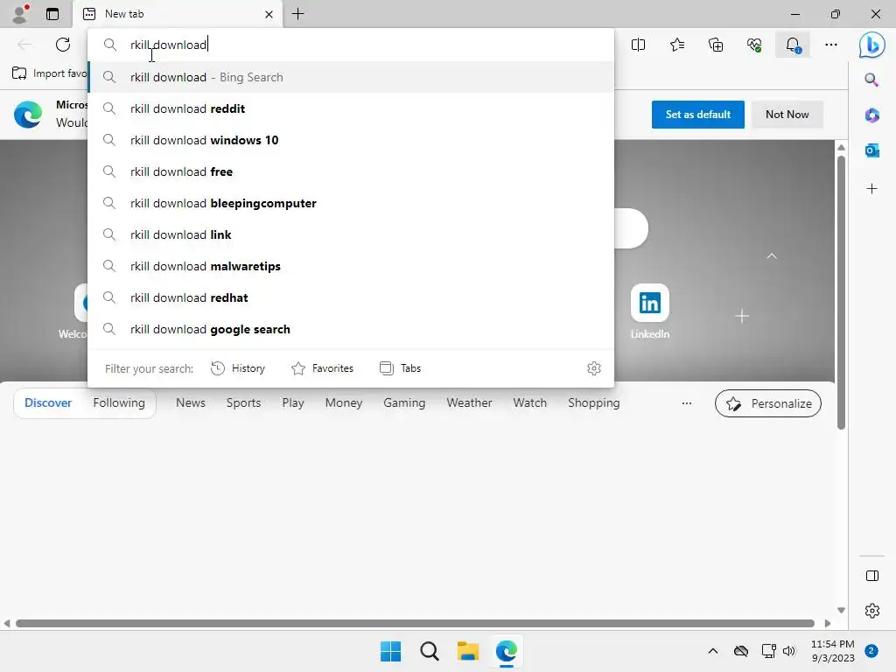
Task: Open search suggestion settings gear
Action: pyautogui.click(x=594, y=368)
